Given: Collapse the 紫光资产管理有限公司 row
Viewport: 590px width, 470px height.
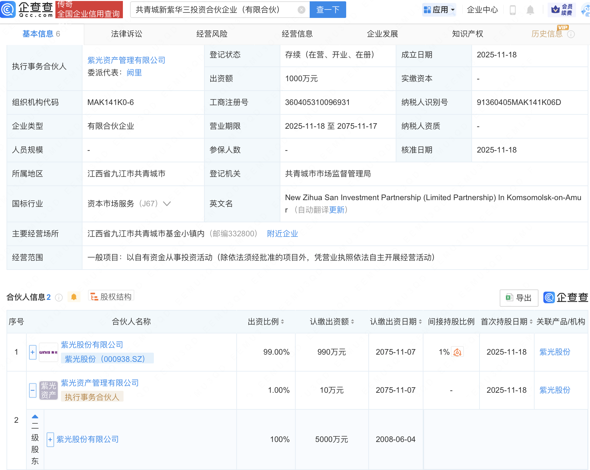Looking at the screenshot, I should click(x=33, y=390).
